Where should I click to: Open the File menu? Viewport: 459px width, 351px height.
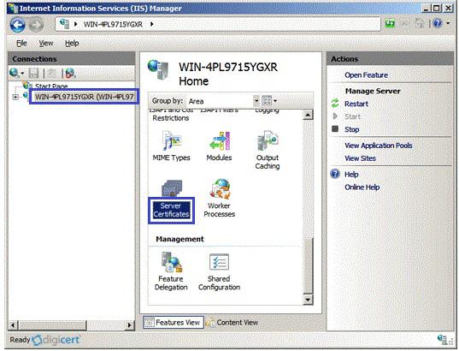tap(21, 43)
